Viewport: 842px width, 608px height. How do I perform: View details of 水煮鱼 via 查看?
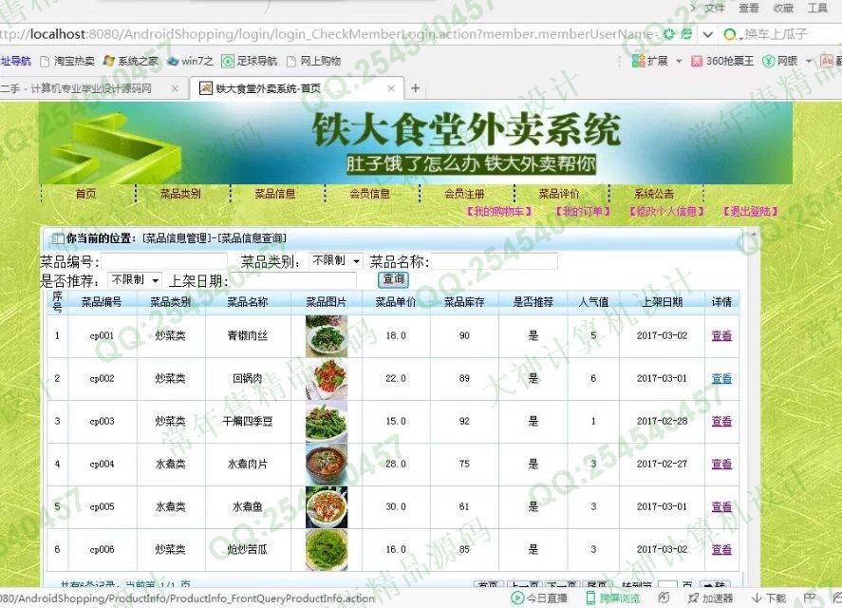(721, 507)
